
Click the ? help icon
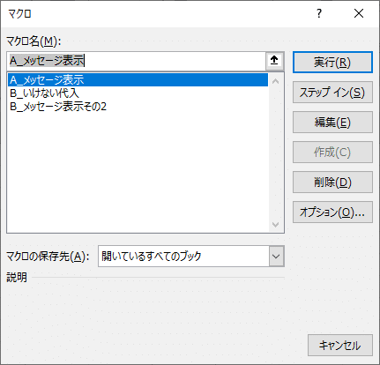click(x=319, y=13)
